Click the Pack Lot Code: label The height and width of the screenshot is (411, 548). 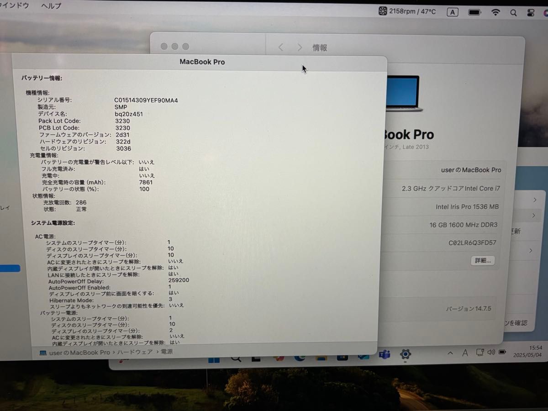(x=60, y=121)
